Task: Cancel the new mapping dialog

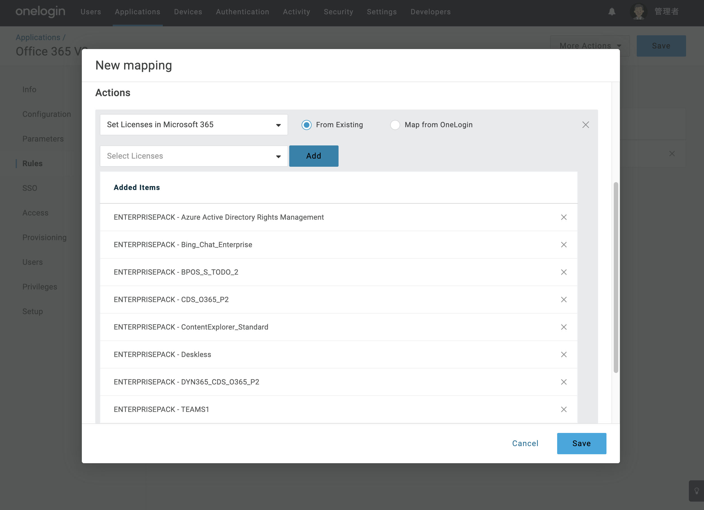Action: pos(525,443)
